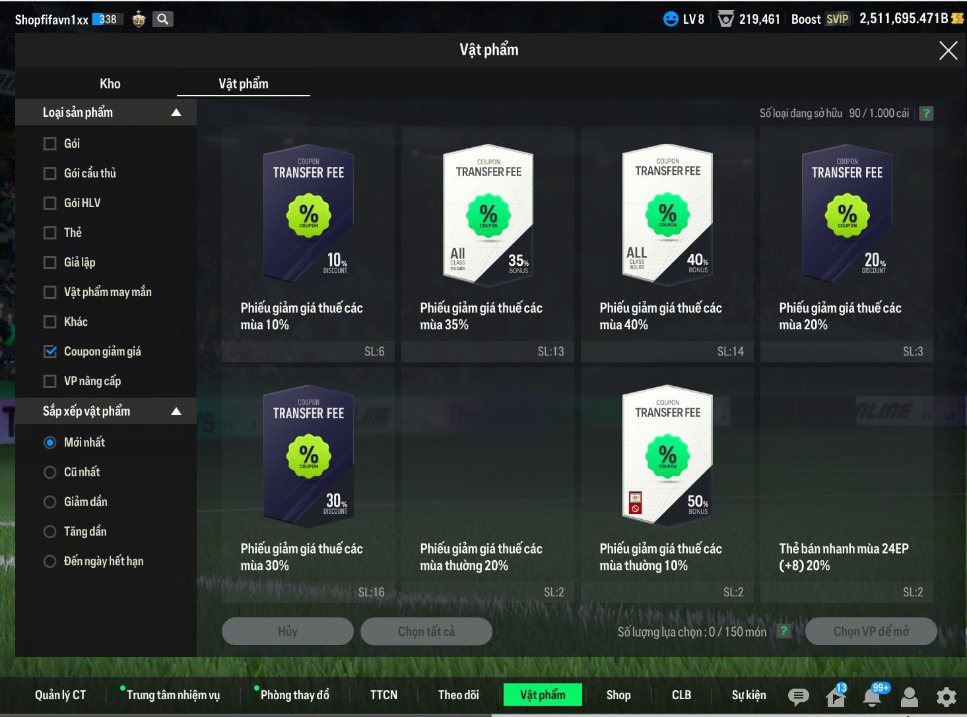Viewport: 967px width, 717px height.
Task: Click the highlighted Vật phẩm menu item
Action: pyautogui.click(x=543, y=695)
